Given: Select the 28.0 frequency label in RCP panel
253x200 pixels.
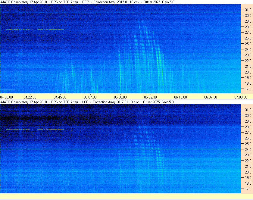Looking at the screenshot, I should click(248, 27).
